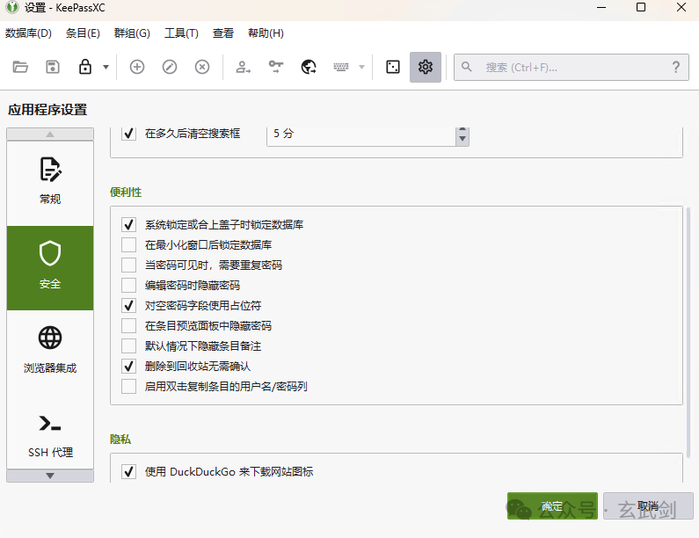Screen dimensions: 699x538
Task: Close the KeePassXC settings window
Action: click(x=681, y=7)
